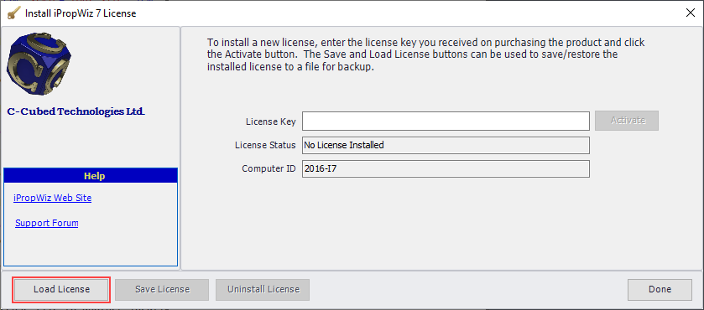Open the iPropWiz Web Site link
704x310 pixels.
53,198
